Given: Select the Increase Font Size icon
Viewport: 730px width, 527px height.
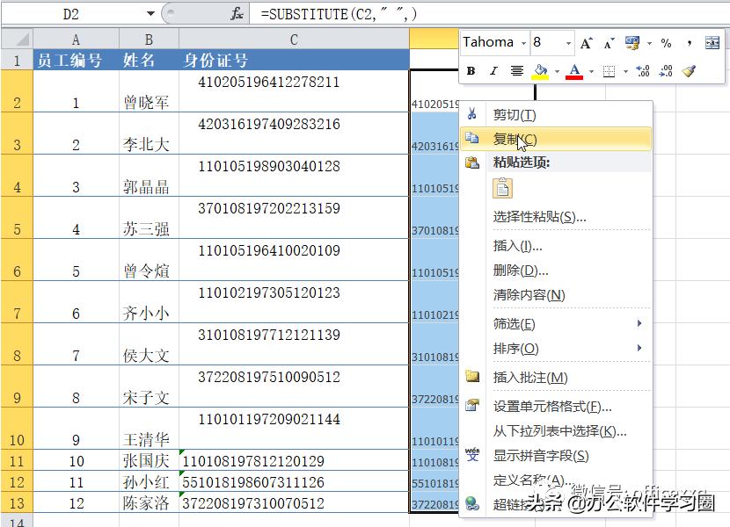Looking at the screenshot, I should click(586, 41).
